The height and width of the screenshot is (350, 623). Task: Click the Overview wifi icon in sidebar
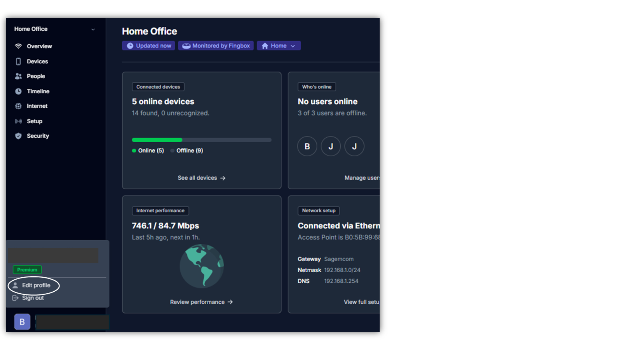click(18, 46)
